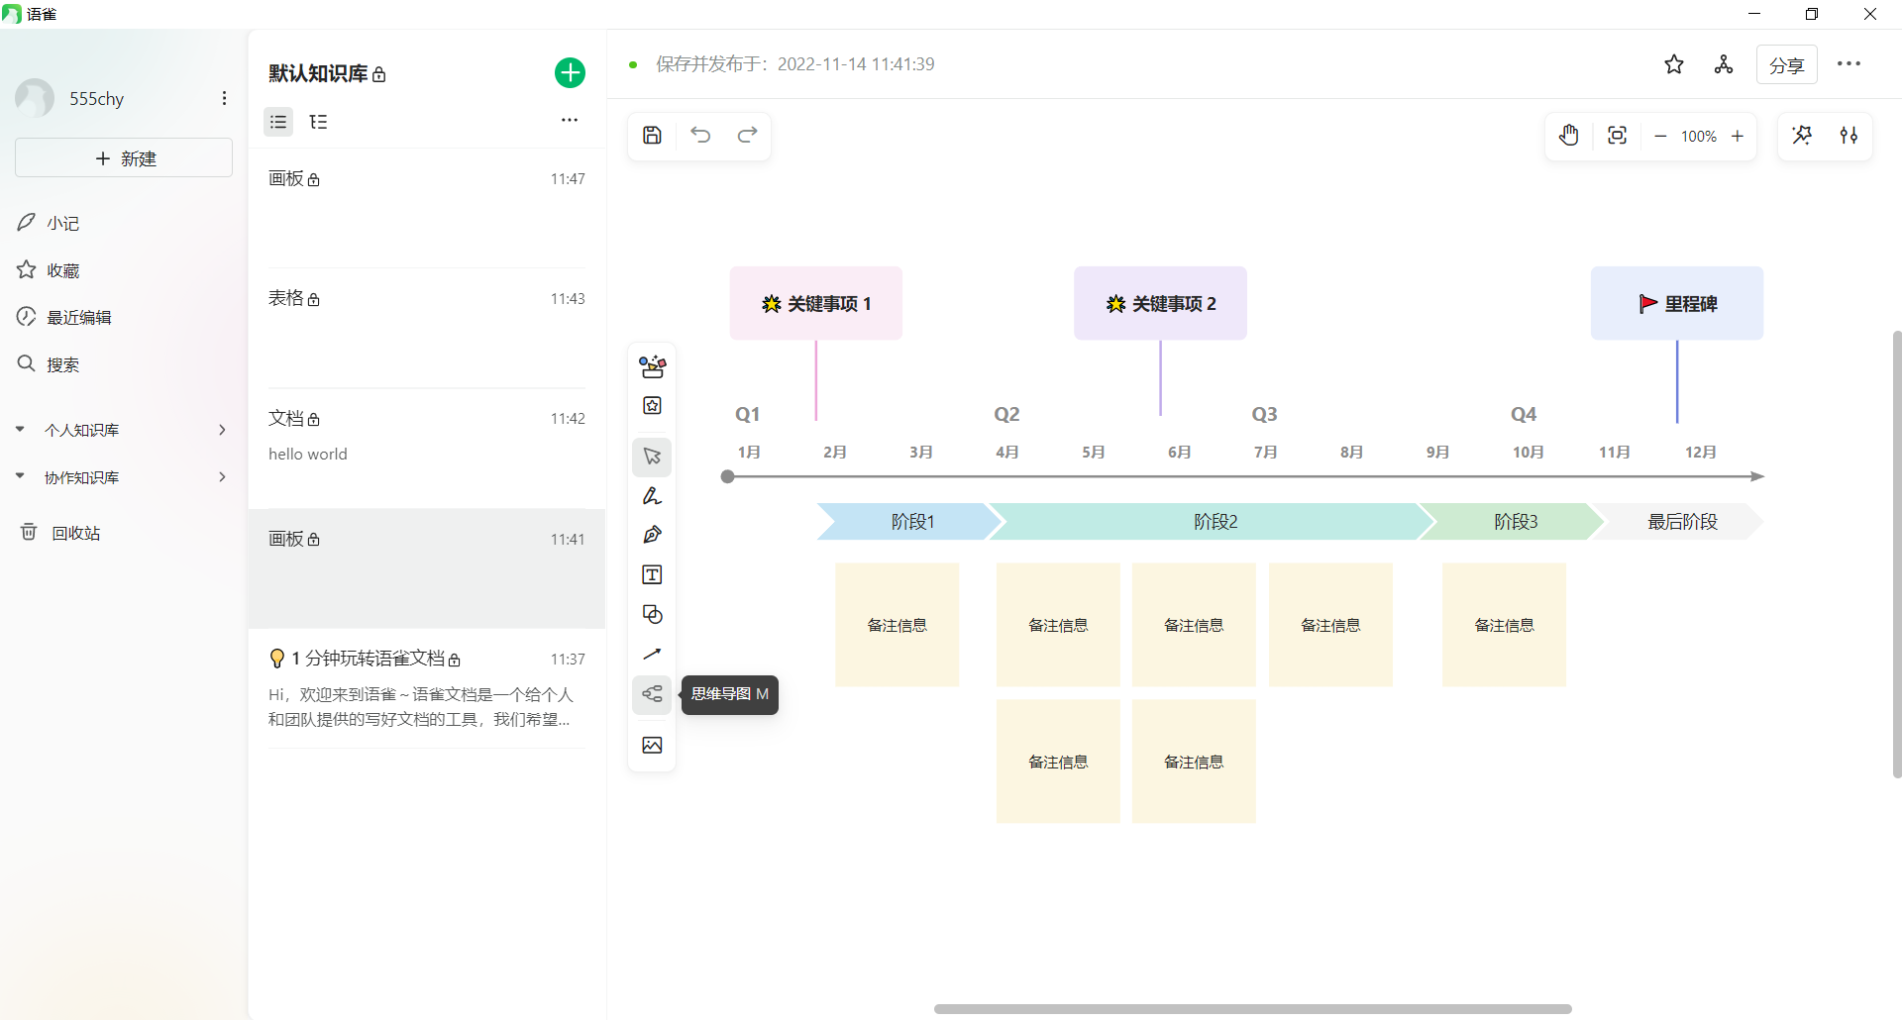Star this document as a favorite
The height and width of the screenshot is (1020, 1902).
1674,64
